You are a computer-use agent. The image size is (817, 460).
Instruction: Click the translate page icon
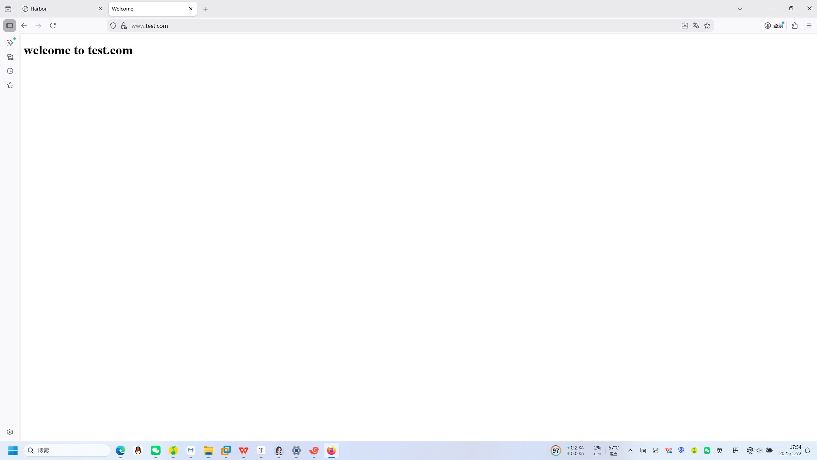pyautogui.click(x=696, y=26)
